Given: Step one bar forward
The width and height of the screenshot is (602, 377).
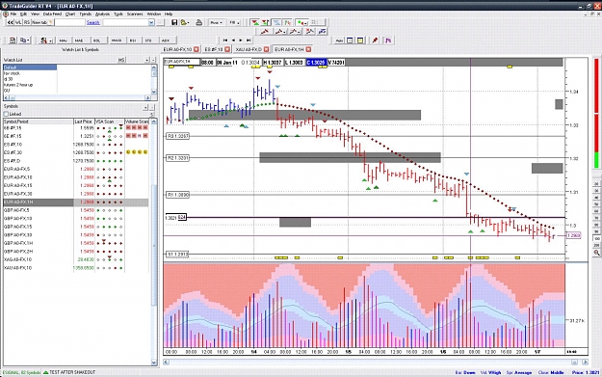Looking at the screenshot, I should click(x=241, y=40).
